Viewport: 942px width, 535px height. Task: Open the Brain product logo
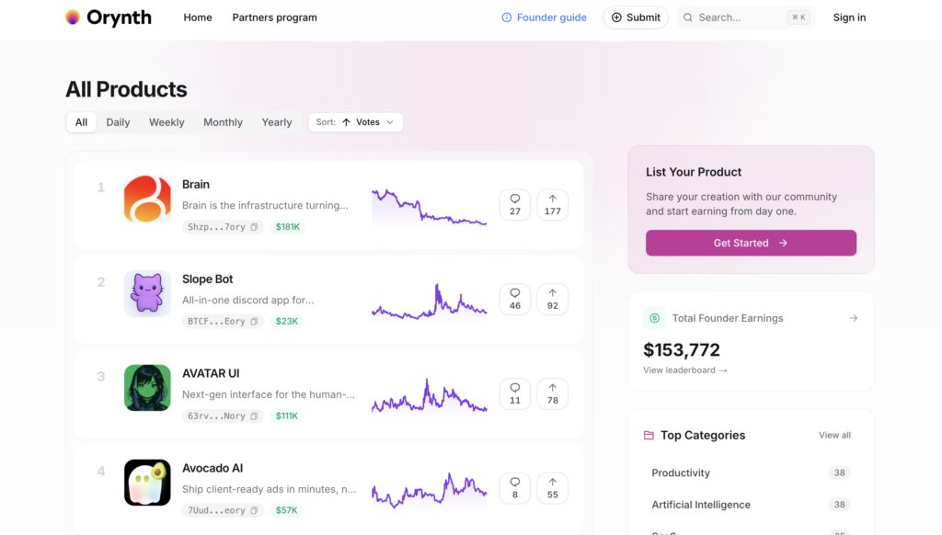click(147, 199)
